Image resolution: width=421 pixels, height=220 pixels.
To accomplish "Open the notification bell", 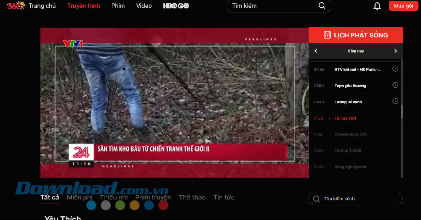I will point(377,6).
